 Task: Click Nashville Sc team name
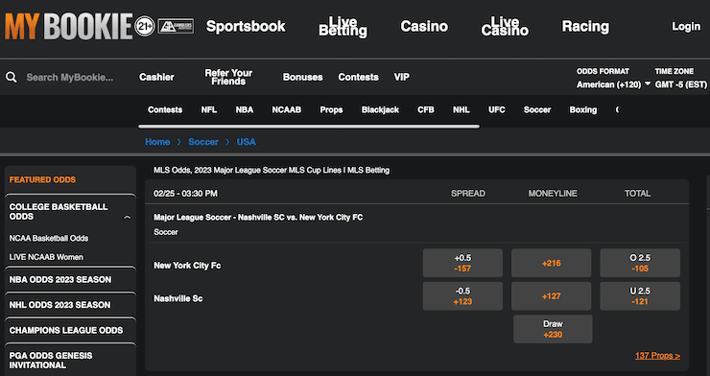click(178, 298)
